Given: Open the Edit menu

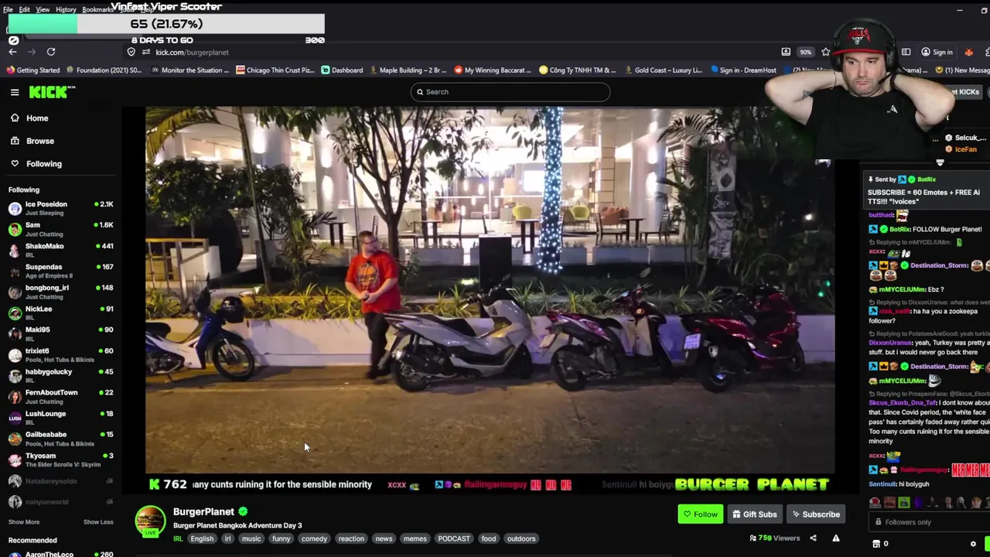Looking at the screenshot, I should (x=25, y=9).
